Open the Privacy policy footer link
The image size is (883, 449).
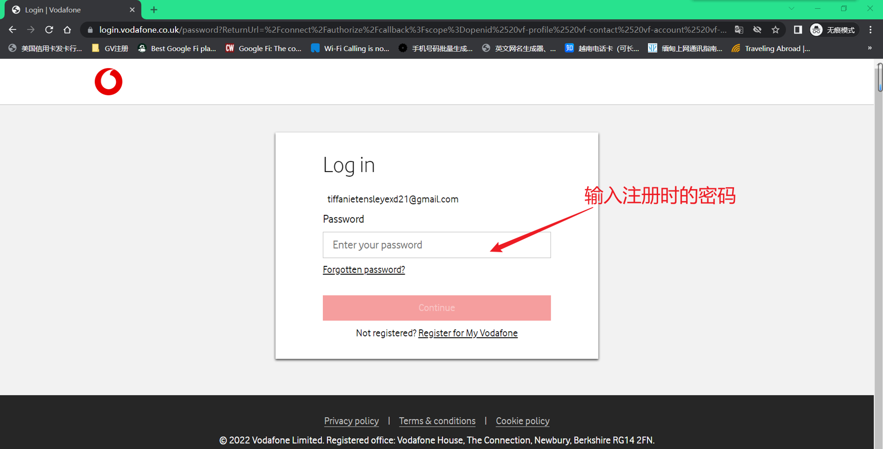tap(351, 421)
